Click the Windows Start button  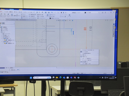[31, 78]
